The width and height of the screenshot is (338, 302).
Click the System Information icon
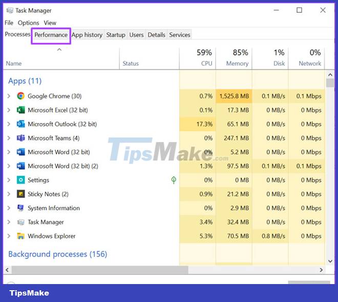tap(20, 208)
